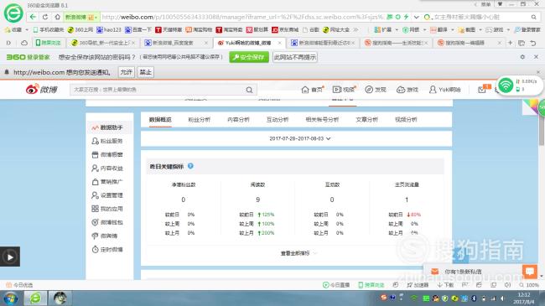Click the green 安全保存 button
545x306 pixels.
tap(249, 57)
